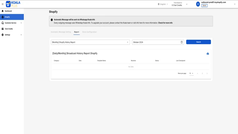Click the Receiver column header
Viewport: 238px width, 134px height.
coord(133,61)
